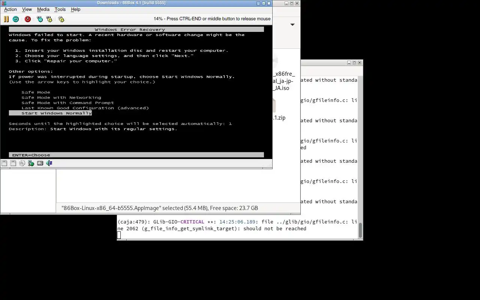The width and height of the screenshot is (480, 300).
Task: Click the red ACPI shutdown power icon
Action: [28, 19]
